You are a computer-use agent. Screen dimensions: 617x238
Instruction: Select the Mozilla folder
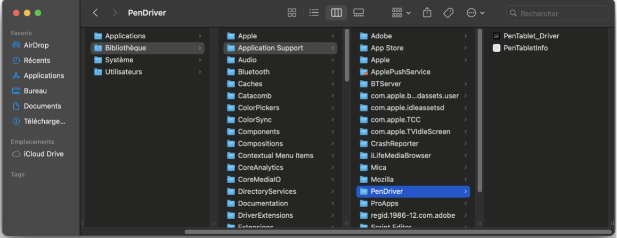click(382, 179)
